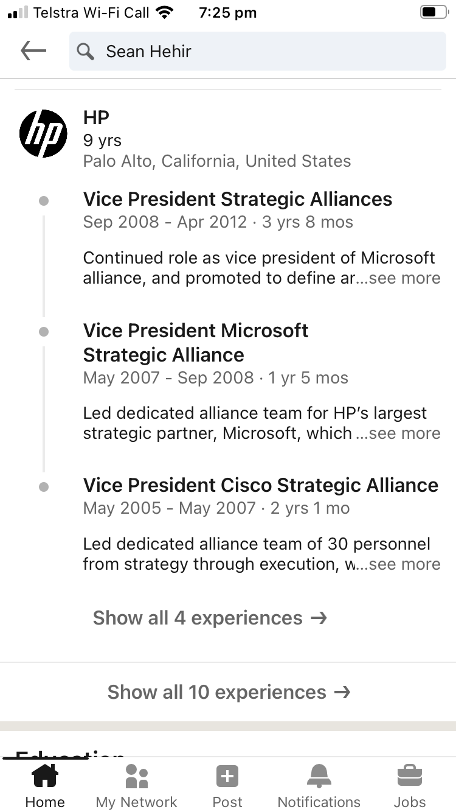Screen dimensions: 456x812
Task: Open My Network people icon
Action: point(137,776)
